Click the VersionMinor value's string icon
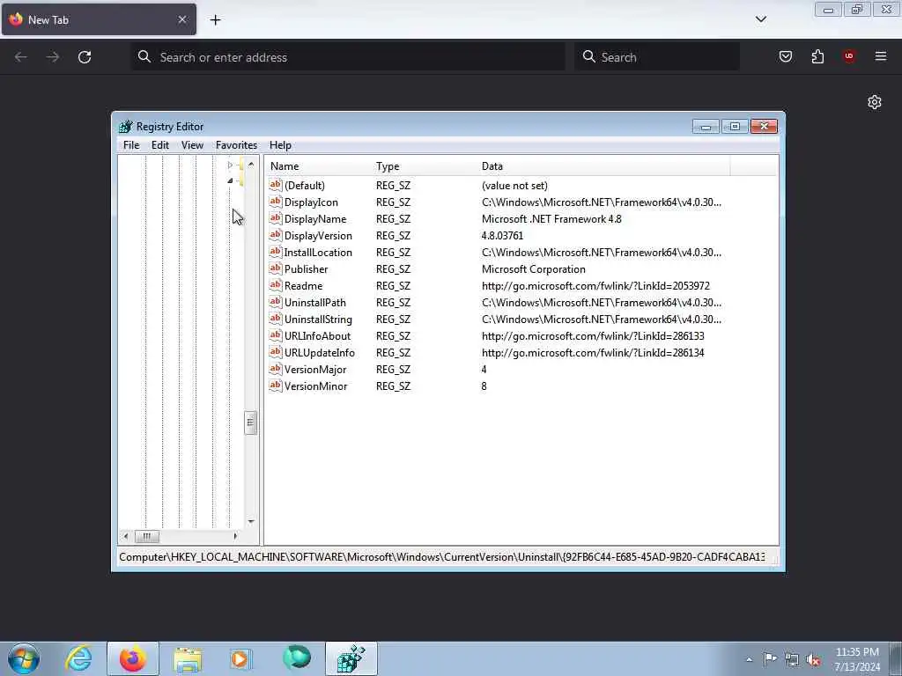 [276, 386]
